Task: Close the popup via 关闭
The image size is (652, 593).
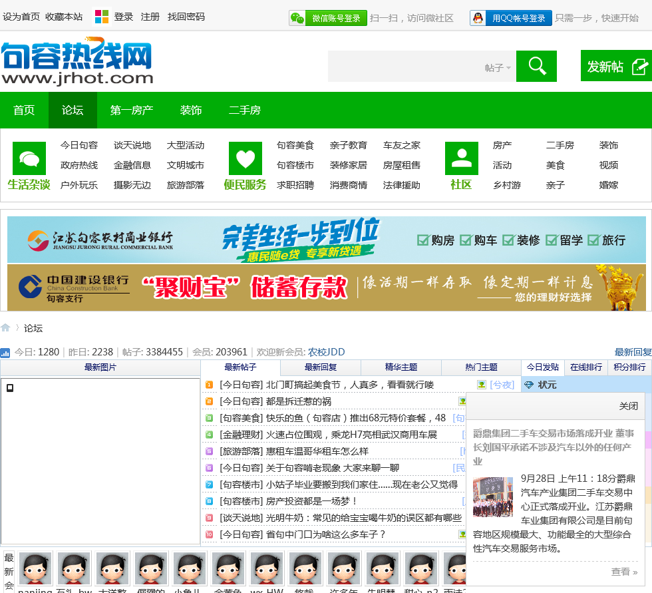Action: (x=628, y=406)
